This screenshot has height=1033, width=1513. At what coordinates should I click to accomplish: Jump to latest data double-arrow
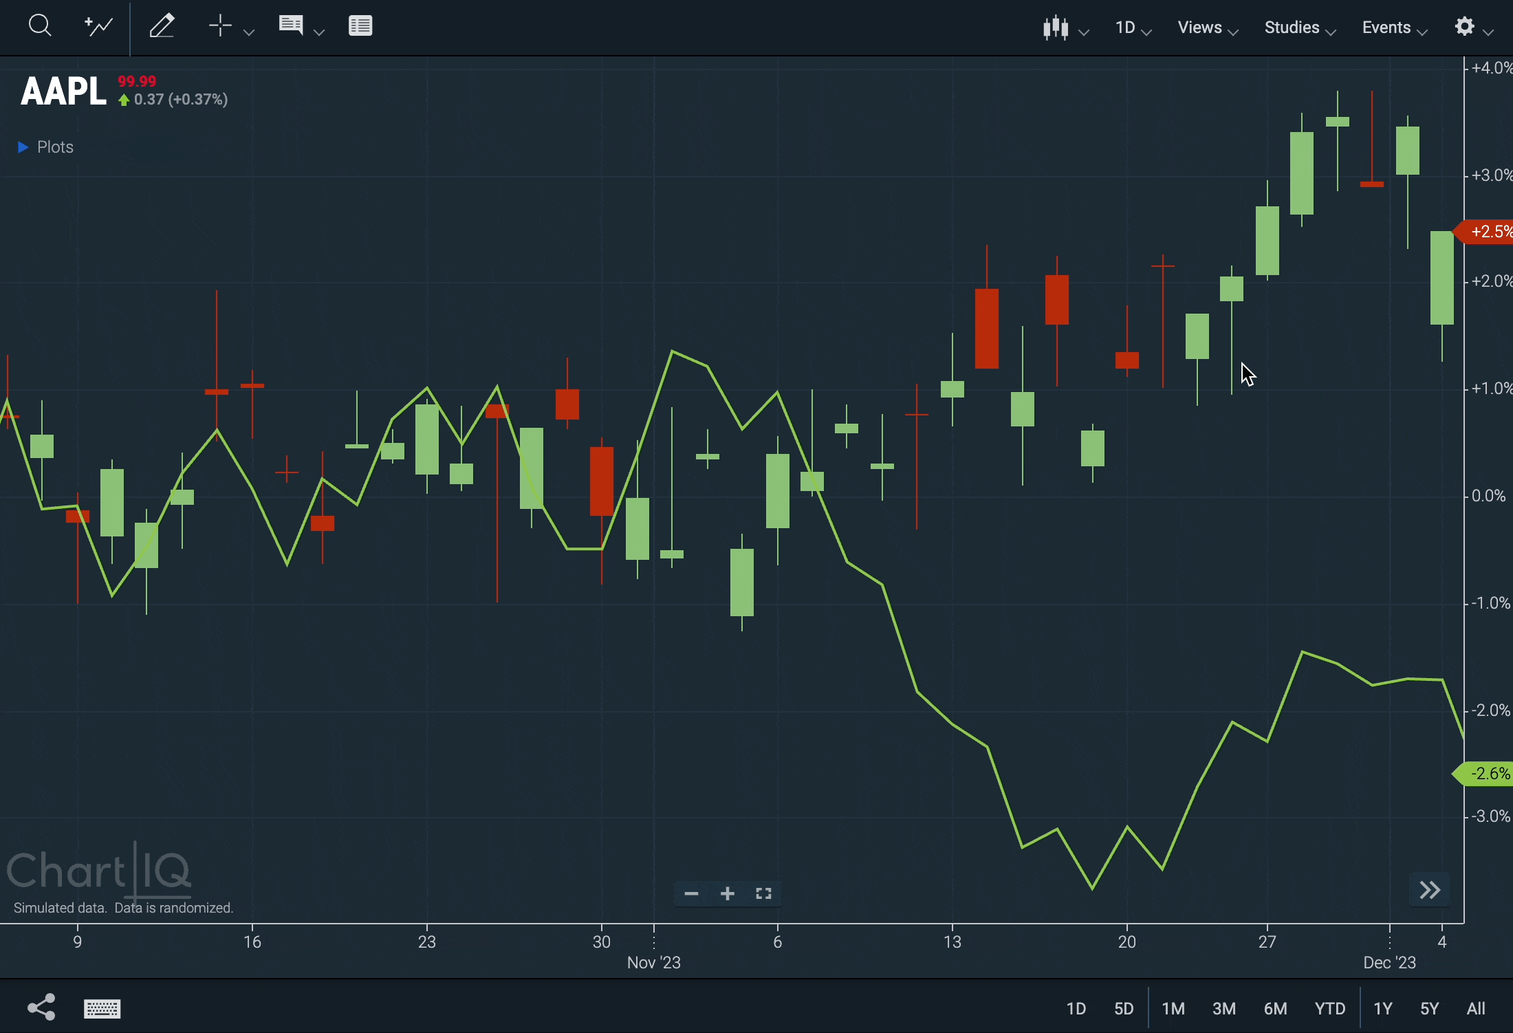tap(1430, 890)
